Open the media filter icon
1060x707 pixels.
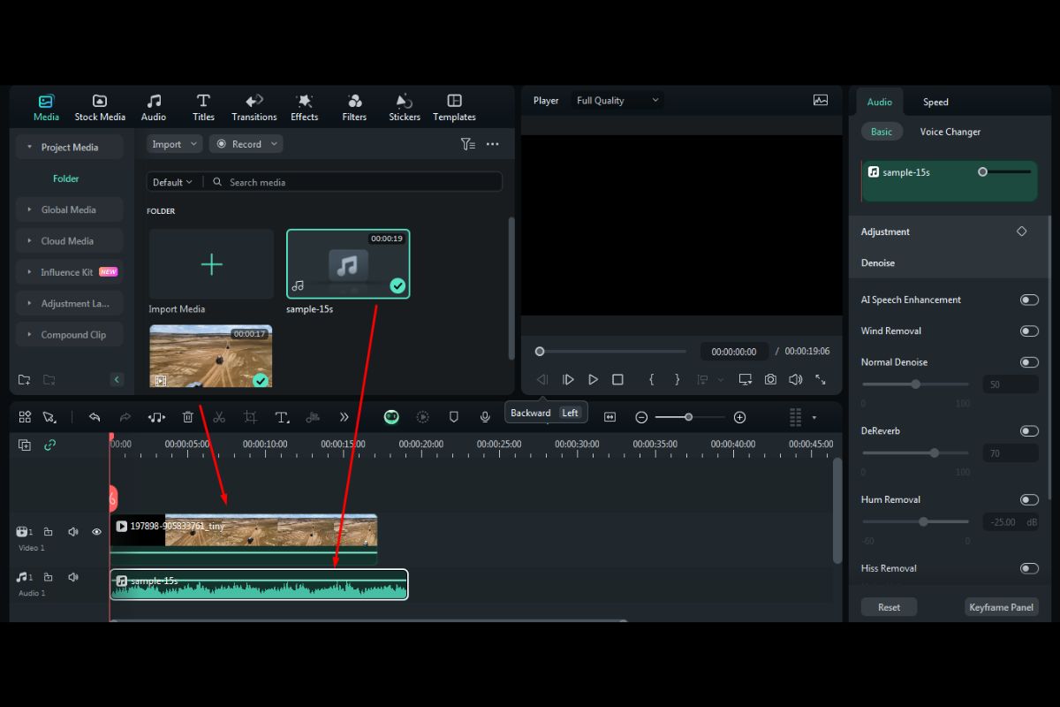(468, 144)
